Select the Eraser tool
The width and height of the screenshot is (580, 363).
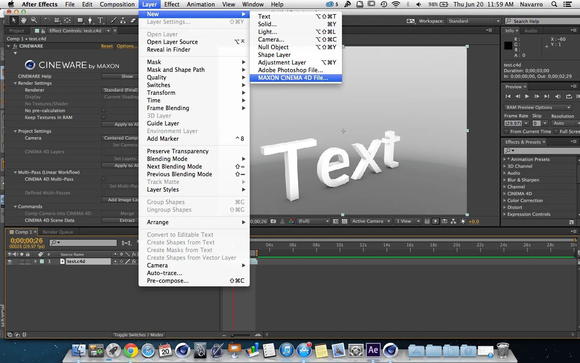point(133,21)
